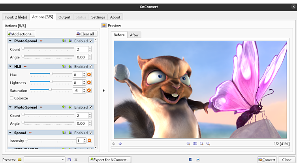This screenshot has width=297, height=167.
Task: Adjust the Lightness slider
Action: (x=51, y=82)
